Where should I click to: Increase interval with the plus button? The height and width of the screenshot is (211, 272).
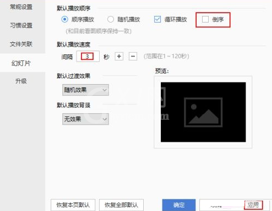click(x=119, y=56)
